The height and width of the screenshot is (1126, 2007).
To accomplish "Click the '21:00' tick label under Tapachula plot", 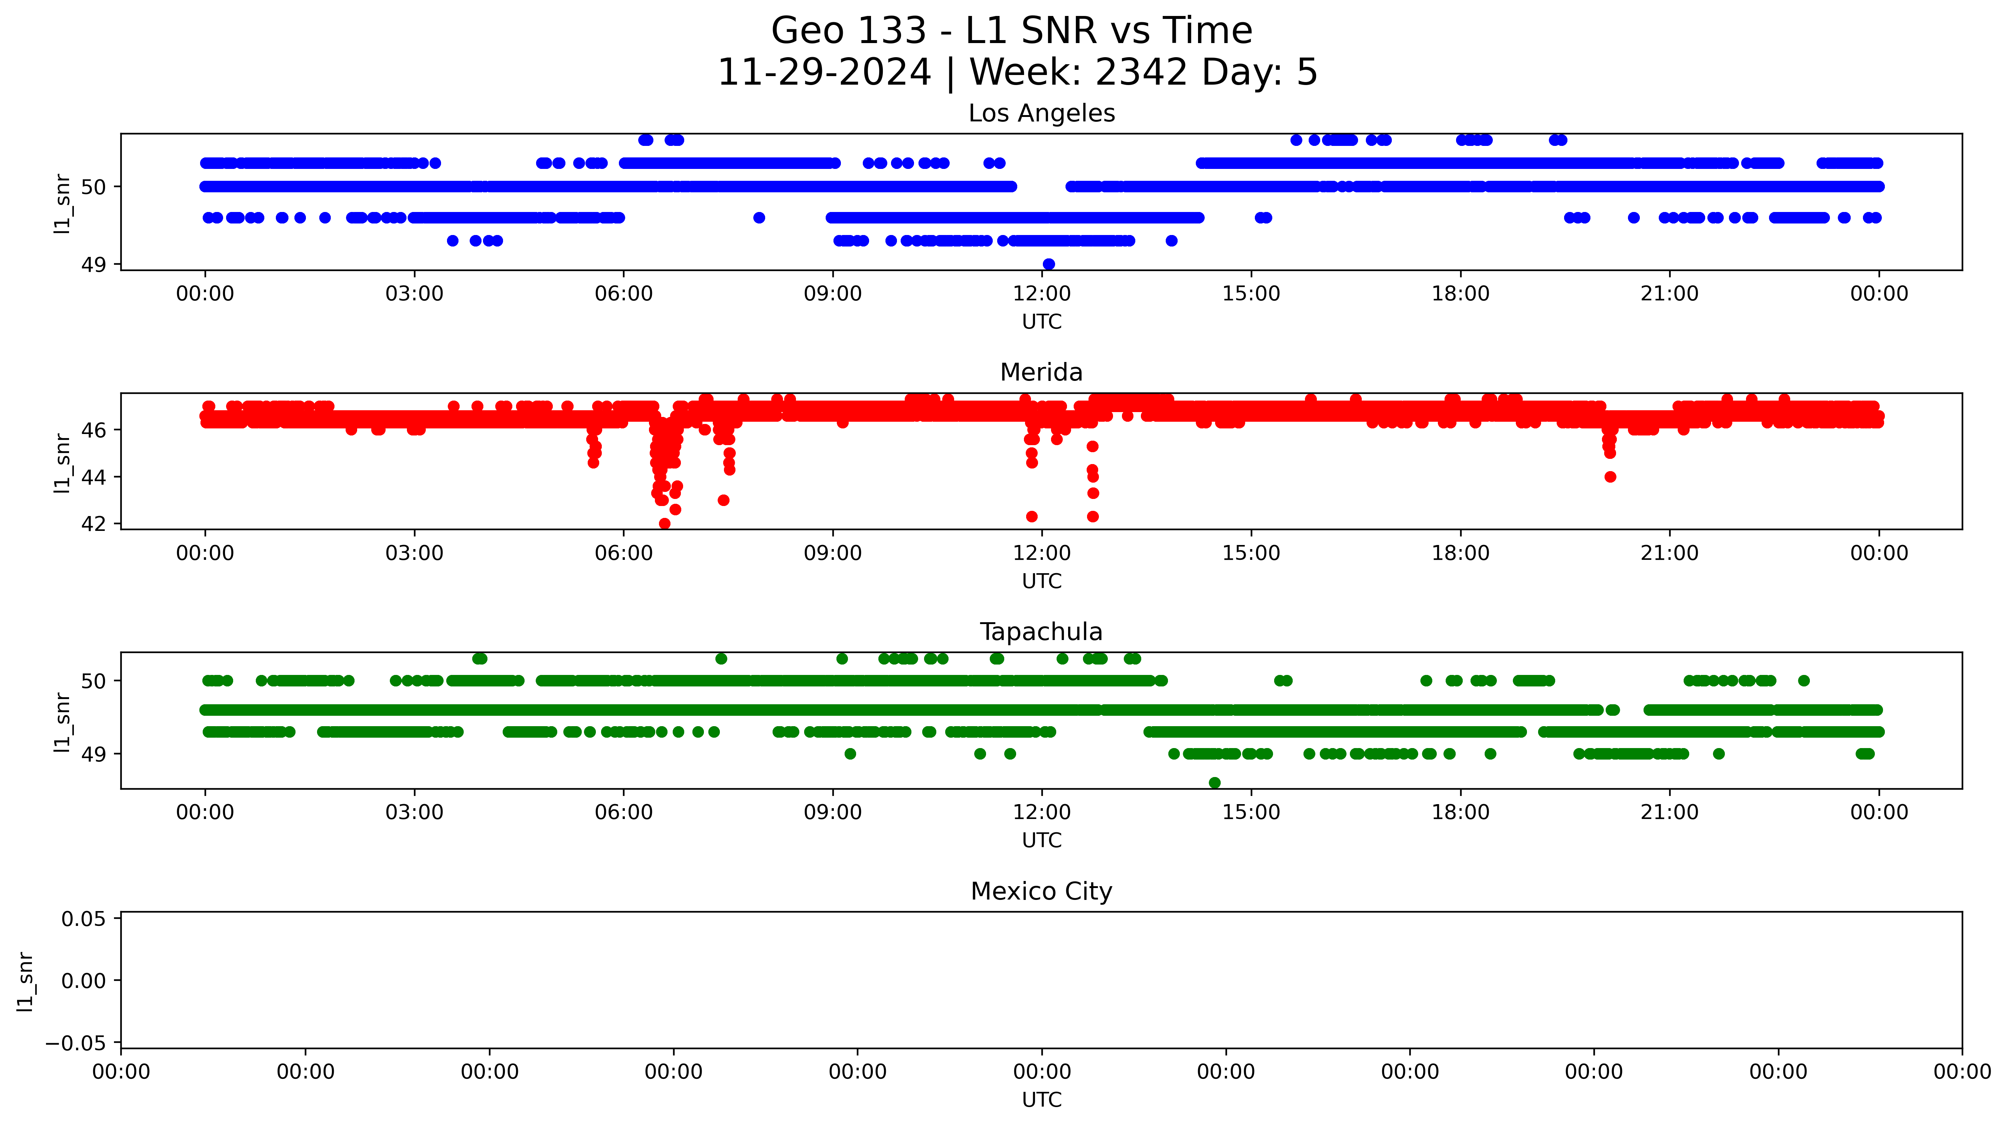I will tap(1669, 813).
